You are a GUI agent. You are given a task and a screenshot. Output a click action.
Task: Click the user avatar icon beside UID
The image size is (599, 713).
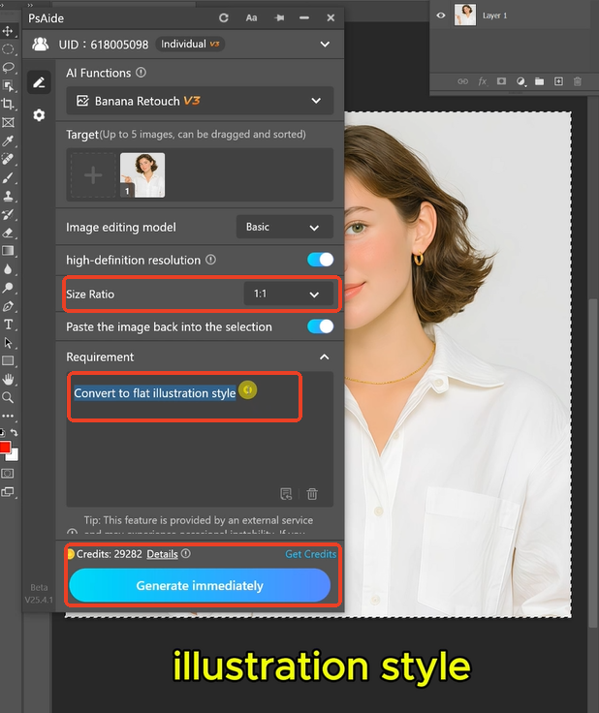(x=41, y=45)
